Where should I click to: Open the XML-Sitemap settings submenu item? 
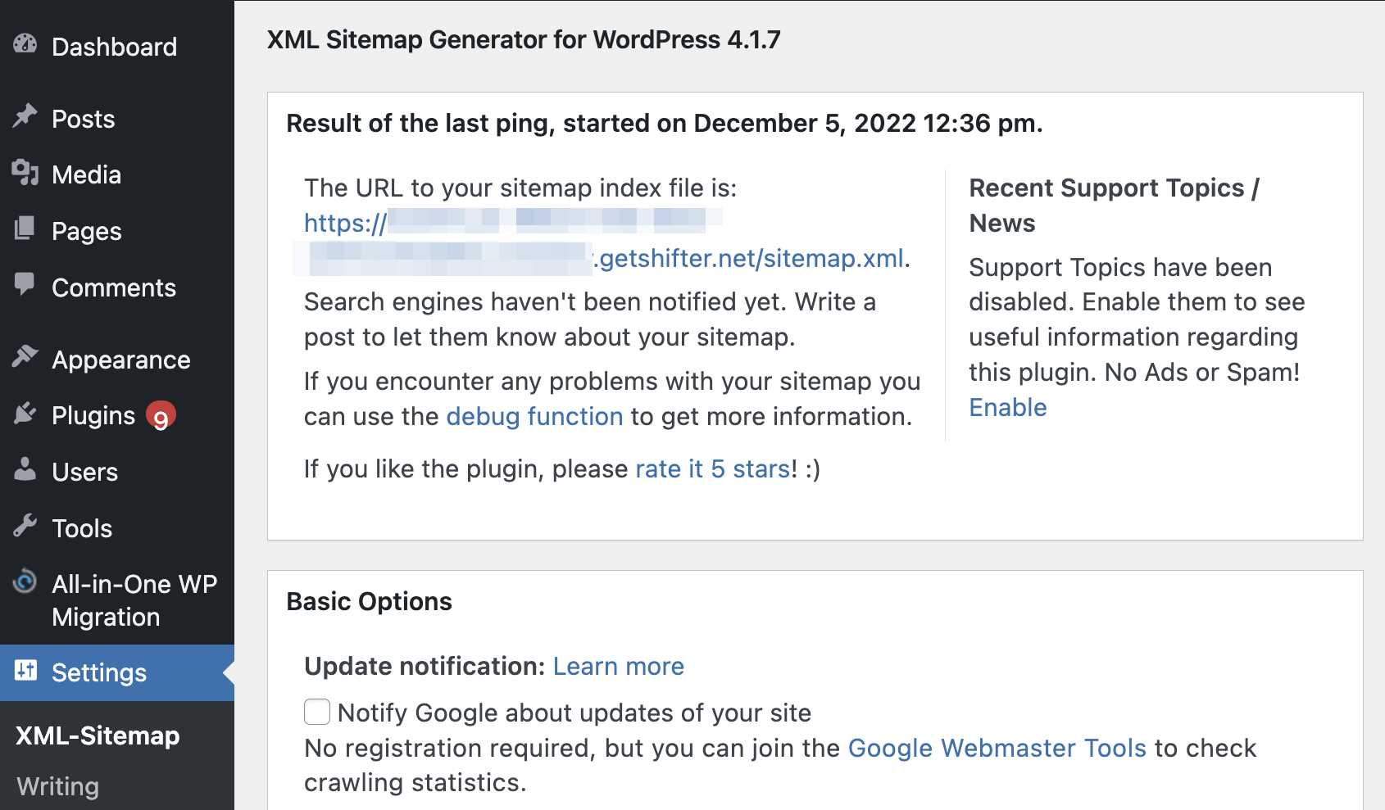(x=98, y=735)
